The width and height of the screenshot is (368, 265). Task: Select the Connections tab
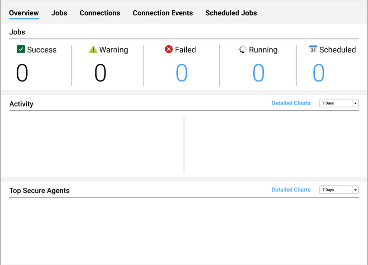(x=100, y=13)
